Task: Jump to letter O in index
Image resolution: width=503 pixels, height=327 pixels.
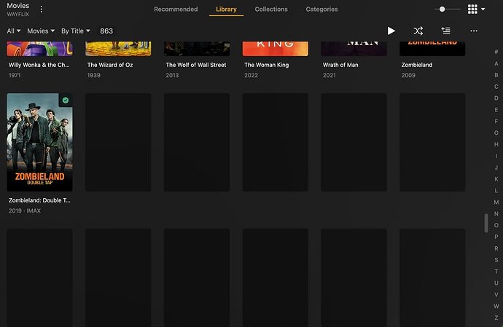Action: (496, 225)
